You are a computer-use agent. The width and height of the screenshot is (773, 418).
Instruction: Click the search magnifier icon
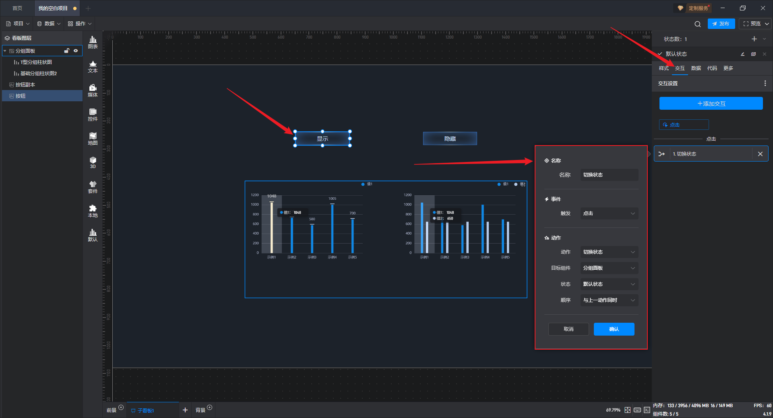(697, 24)
